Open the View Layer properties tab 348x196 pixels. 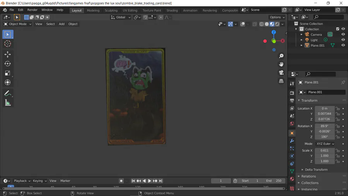(292, 108)
